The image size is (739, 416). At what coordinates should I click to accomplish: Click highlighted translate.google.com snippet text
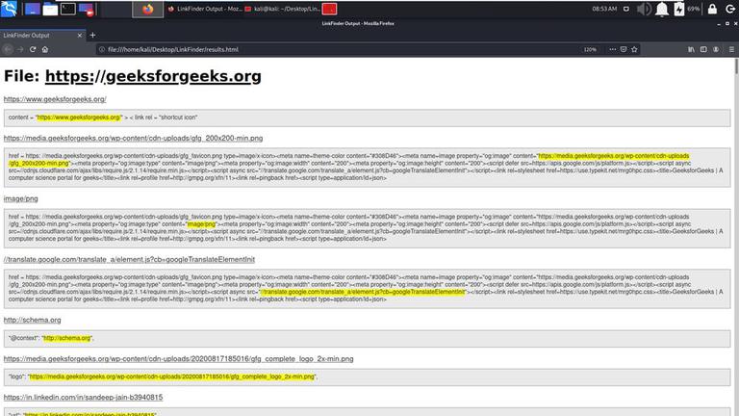pos(364,292)
